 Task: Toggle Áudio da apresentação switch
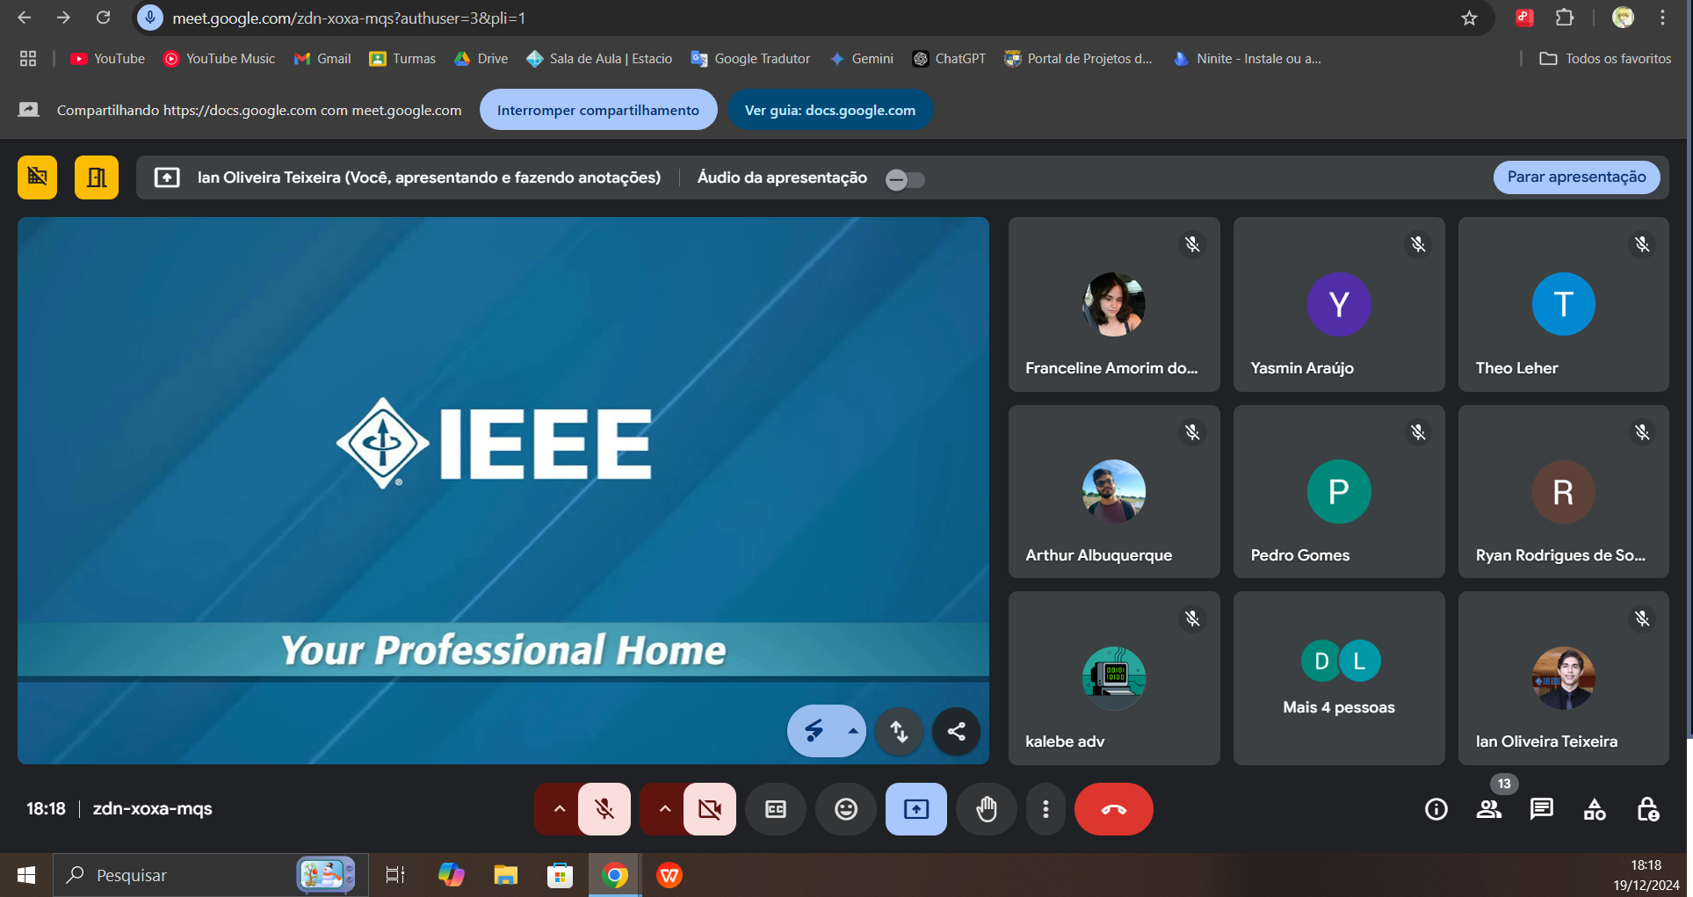point(904,180)
